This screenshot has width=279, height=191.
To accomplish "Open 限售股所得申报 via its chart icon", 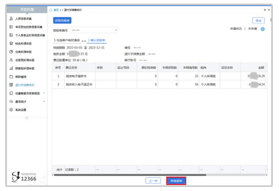I will 11,68.
